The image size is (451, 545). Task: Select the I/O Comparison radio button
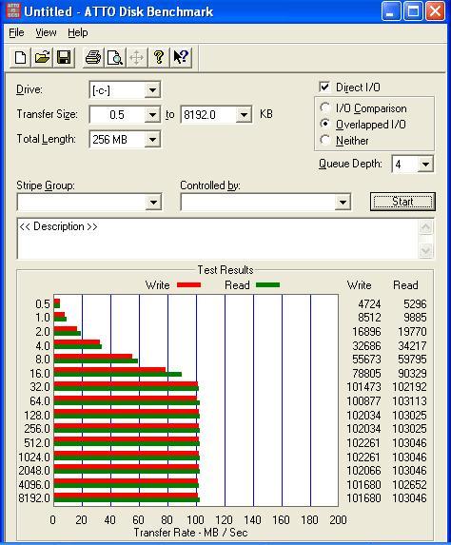click(324, 107)
